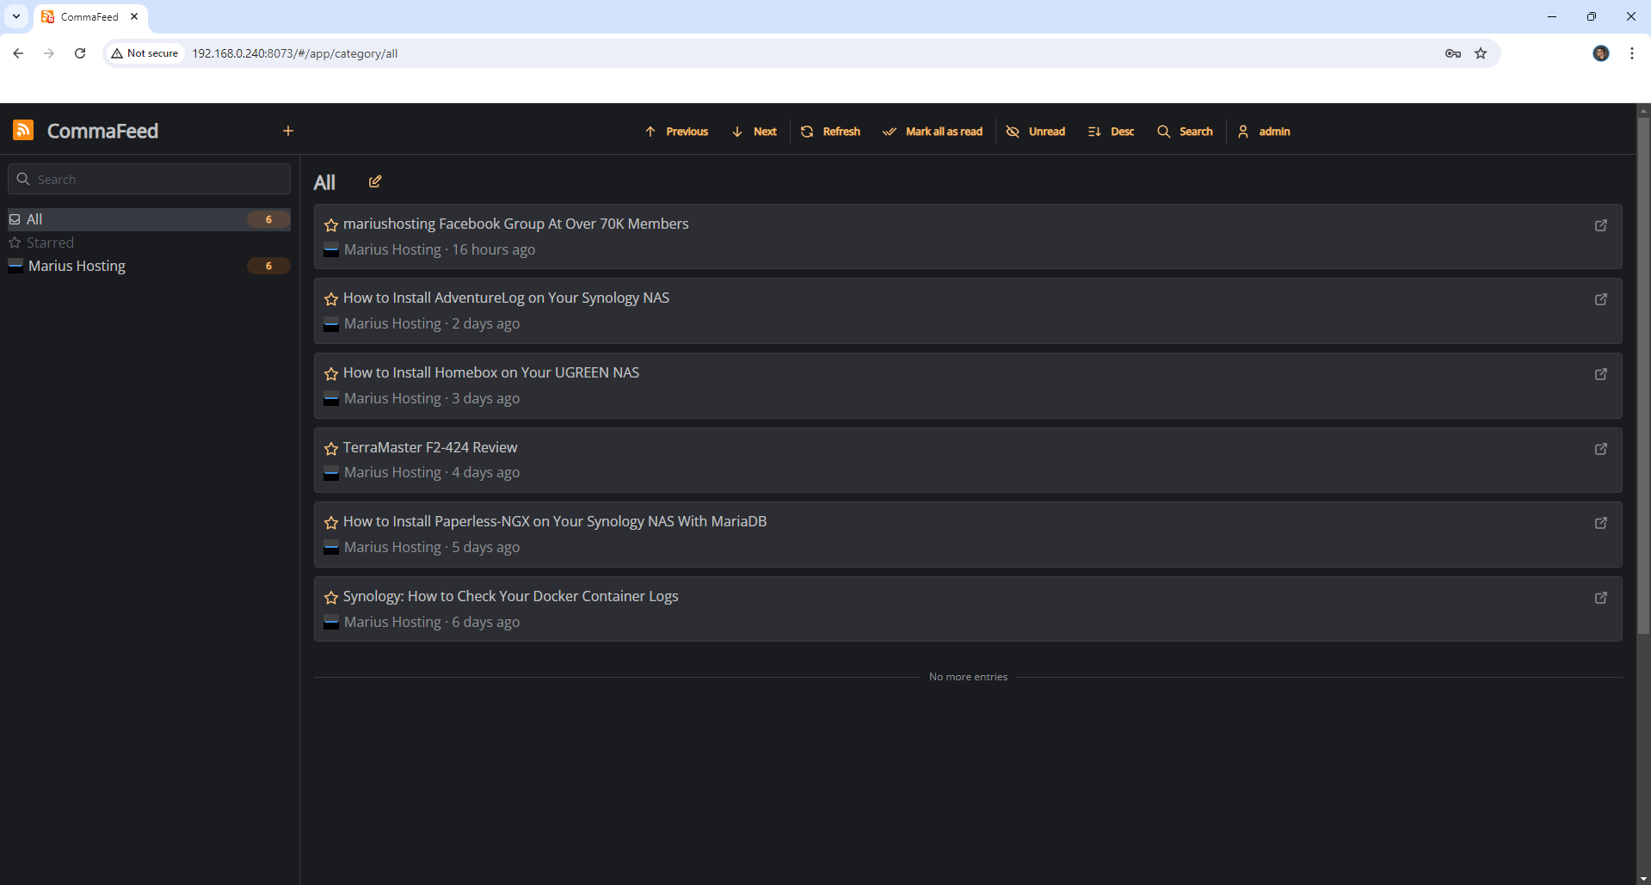Click Marius Hosting favicon in Facebook Group entry
Viewport: 1651px width, 885px height.
pos(331,250)
